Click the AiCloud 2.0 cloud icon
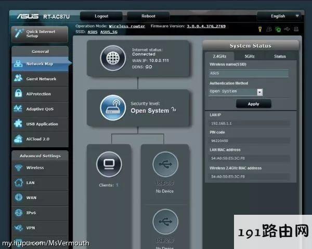312x249 pixels. click(x=18, y=139)
